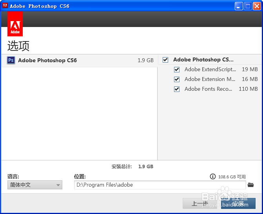Click the install location path field
The height and width of the screenshot is (214, 263).
click(x=160, y=185)
